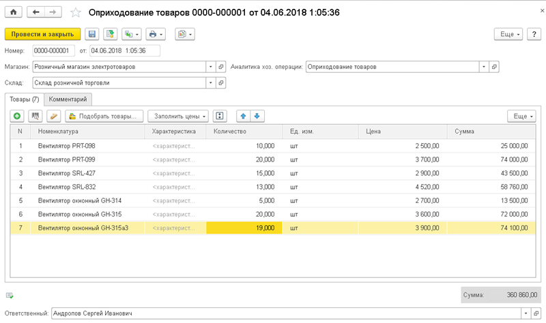Open the Аналитика хоз. операции item form icon
This screenshot has height=323, width=546.
[x=493, y=66]
